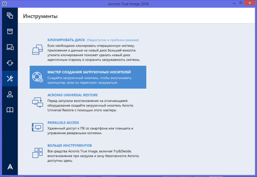Open БОЛЬШЕ ИНСТРУМЕНТОВ link
Image resolution: width=257 pixels, height=177 pixels.
69,145
